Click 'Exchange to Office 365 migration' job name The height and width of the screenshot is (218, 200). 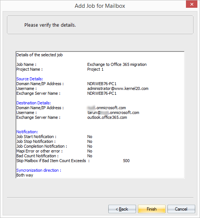117,64
